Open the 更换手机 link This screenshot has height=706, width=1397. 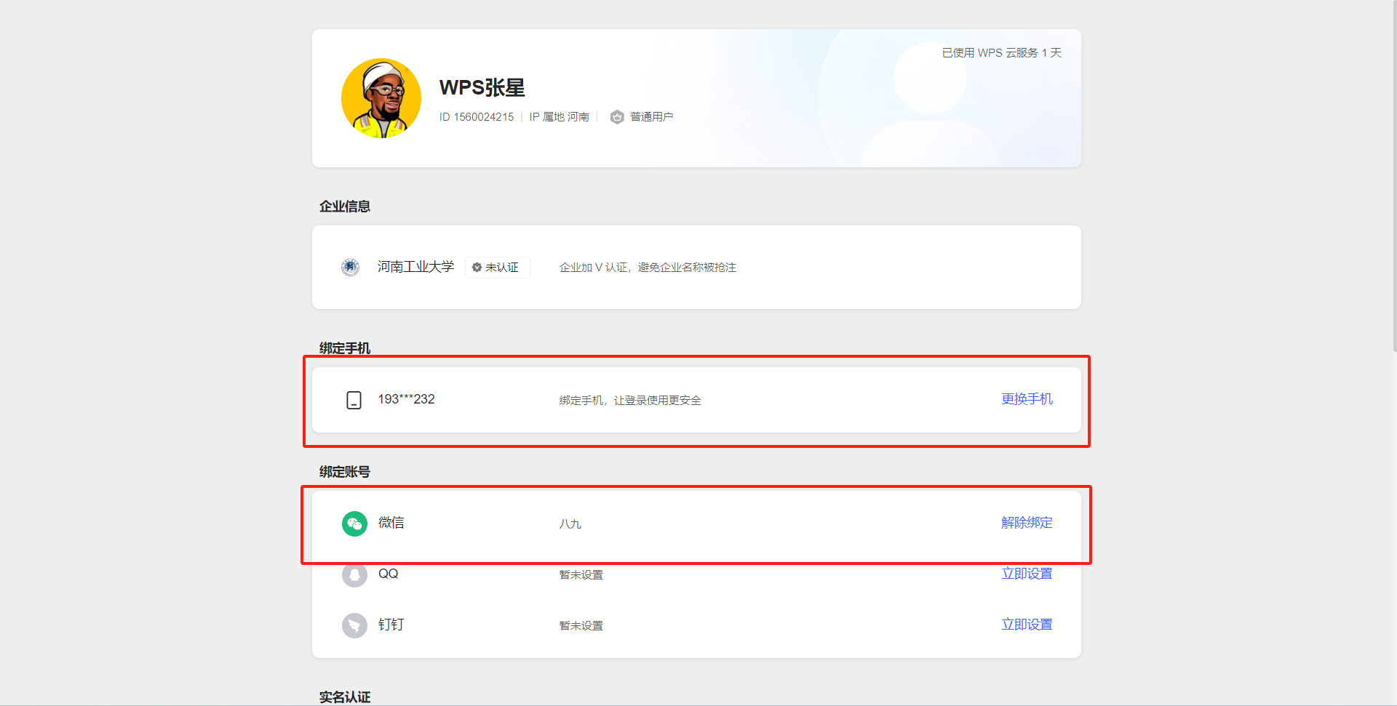(1026, 399)
